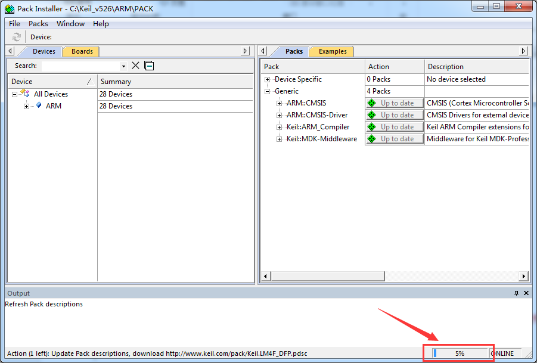This screenshot has width=537, height=363.
Task: Select the Keil::ARM_Compiler pack name
Action: 318,127
